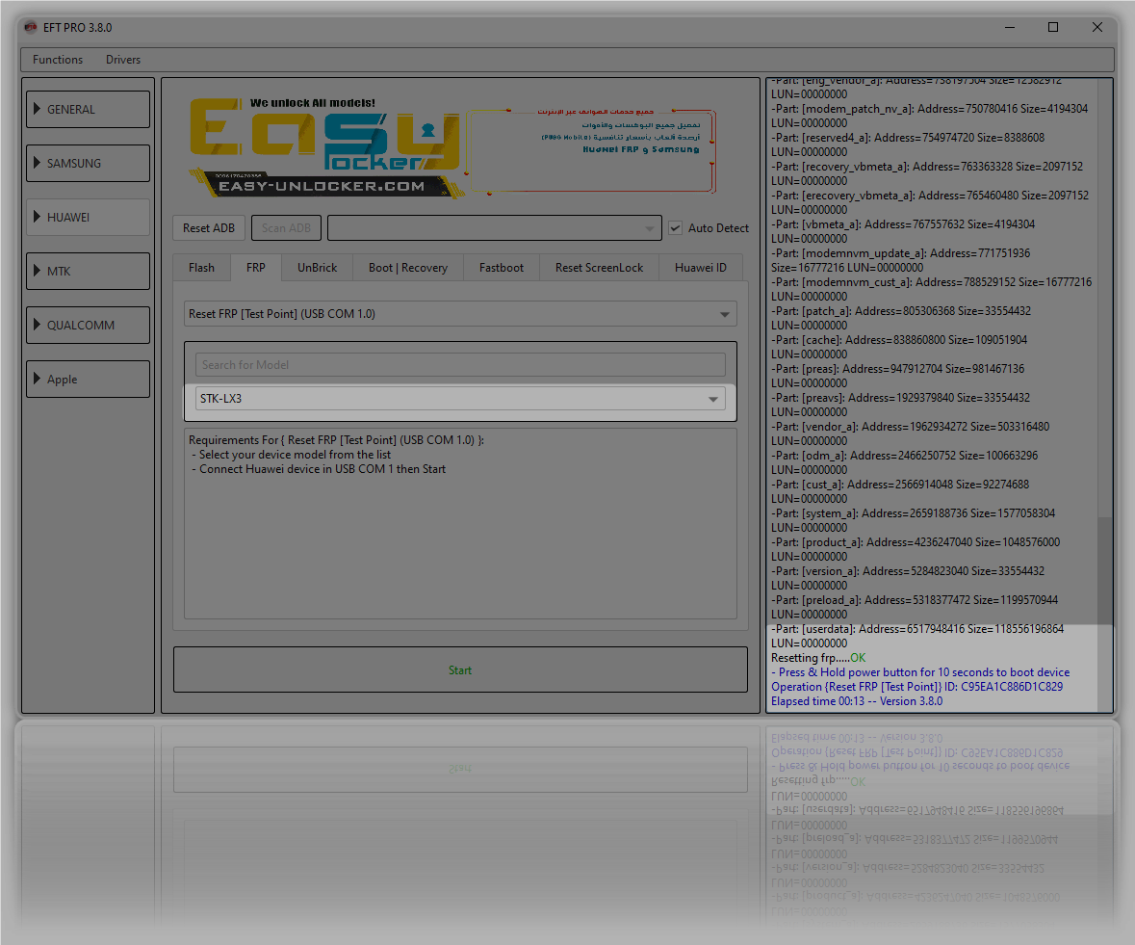Viewport: 1135px width, 945px height.
Task: Click the '[preload_a]' partition log line
Action: coord(915,607)
